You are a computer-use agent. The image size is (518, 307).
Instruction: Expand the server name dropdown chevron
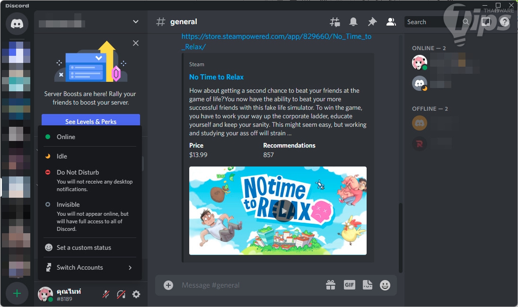point(135,22)
